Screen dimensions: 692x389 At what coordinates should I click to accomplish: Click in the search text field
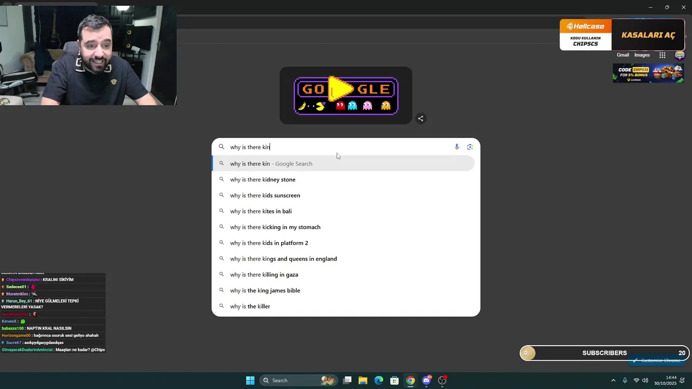click(x=340, y=147)
